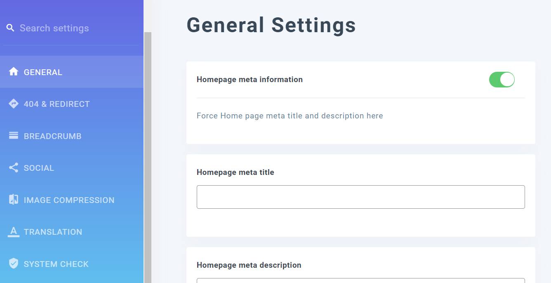The image size is (551, 283).
Task: Click the Force Home page meta link
Action: click(x=290, y=116)
